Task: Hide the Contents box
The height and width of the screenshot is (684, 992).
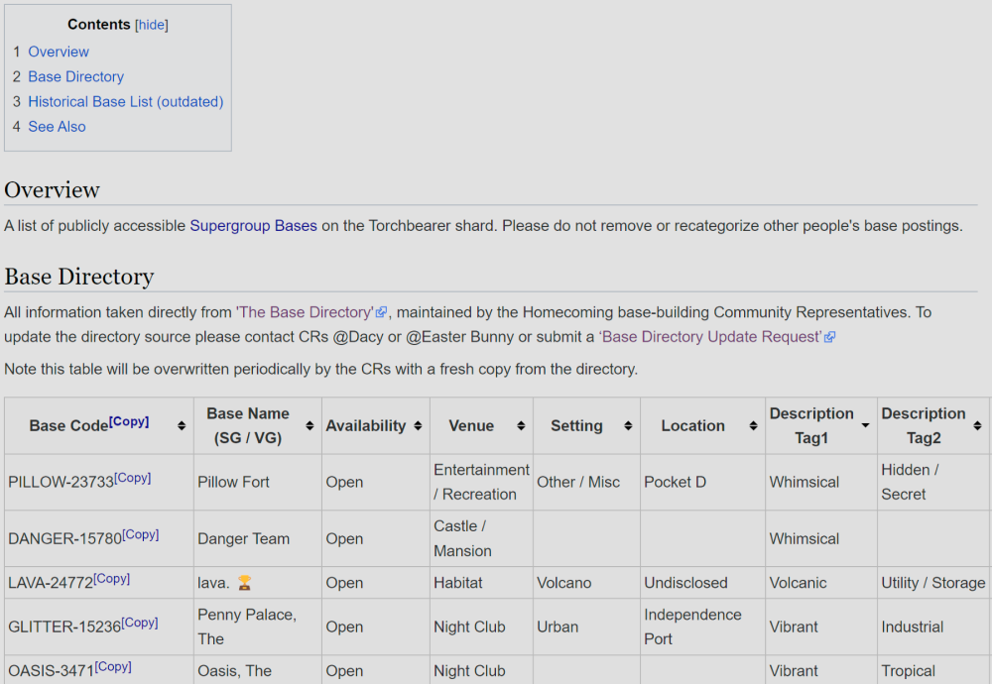Action: coord(152,25)
